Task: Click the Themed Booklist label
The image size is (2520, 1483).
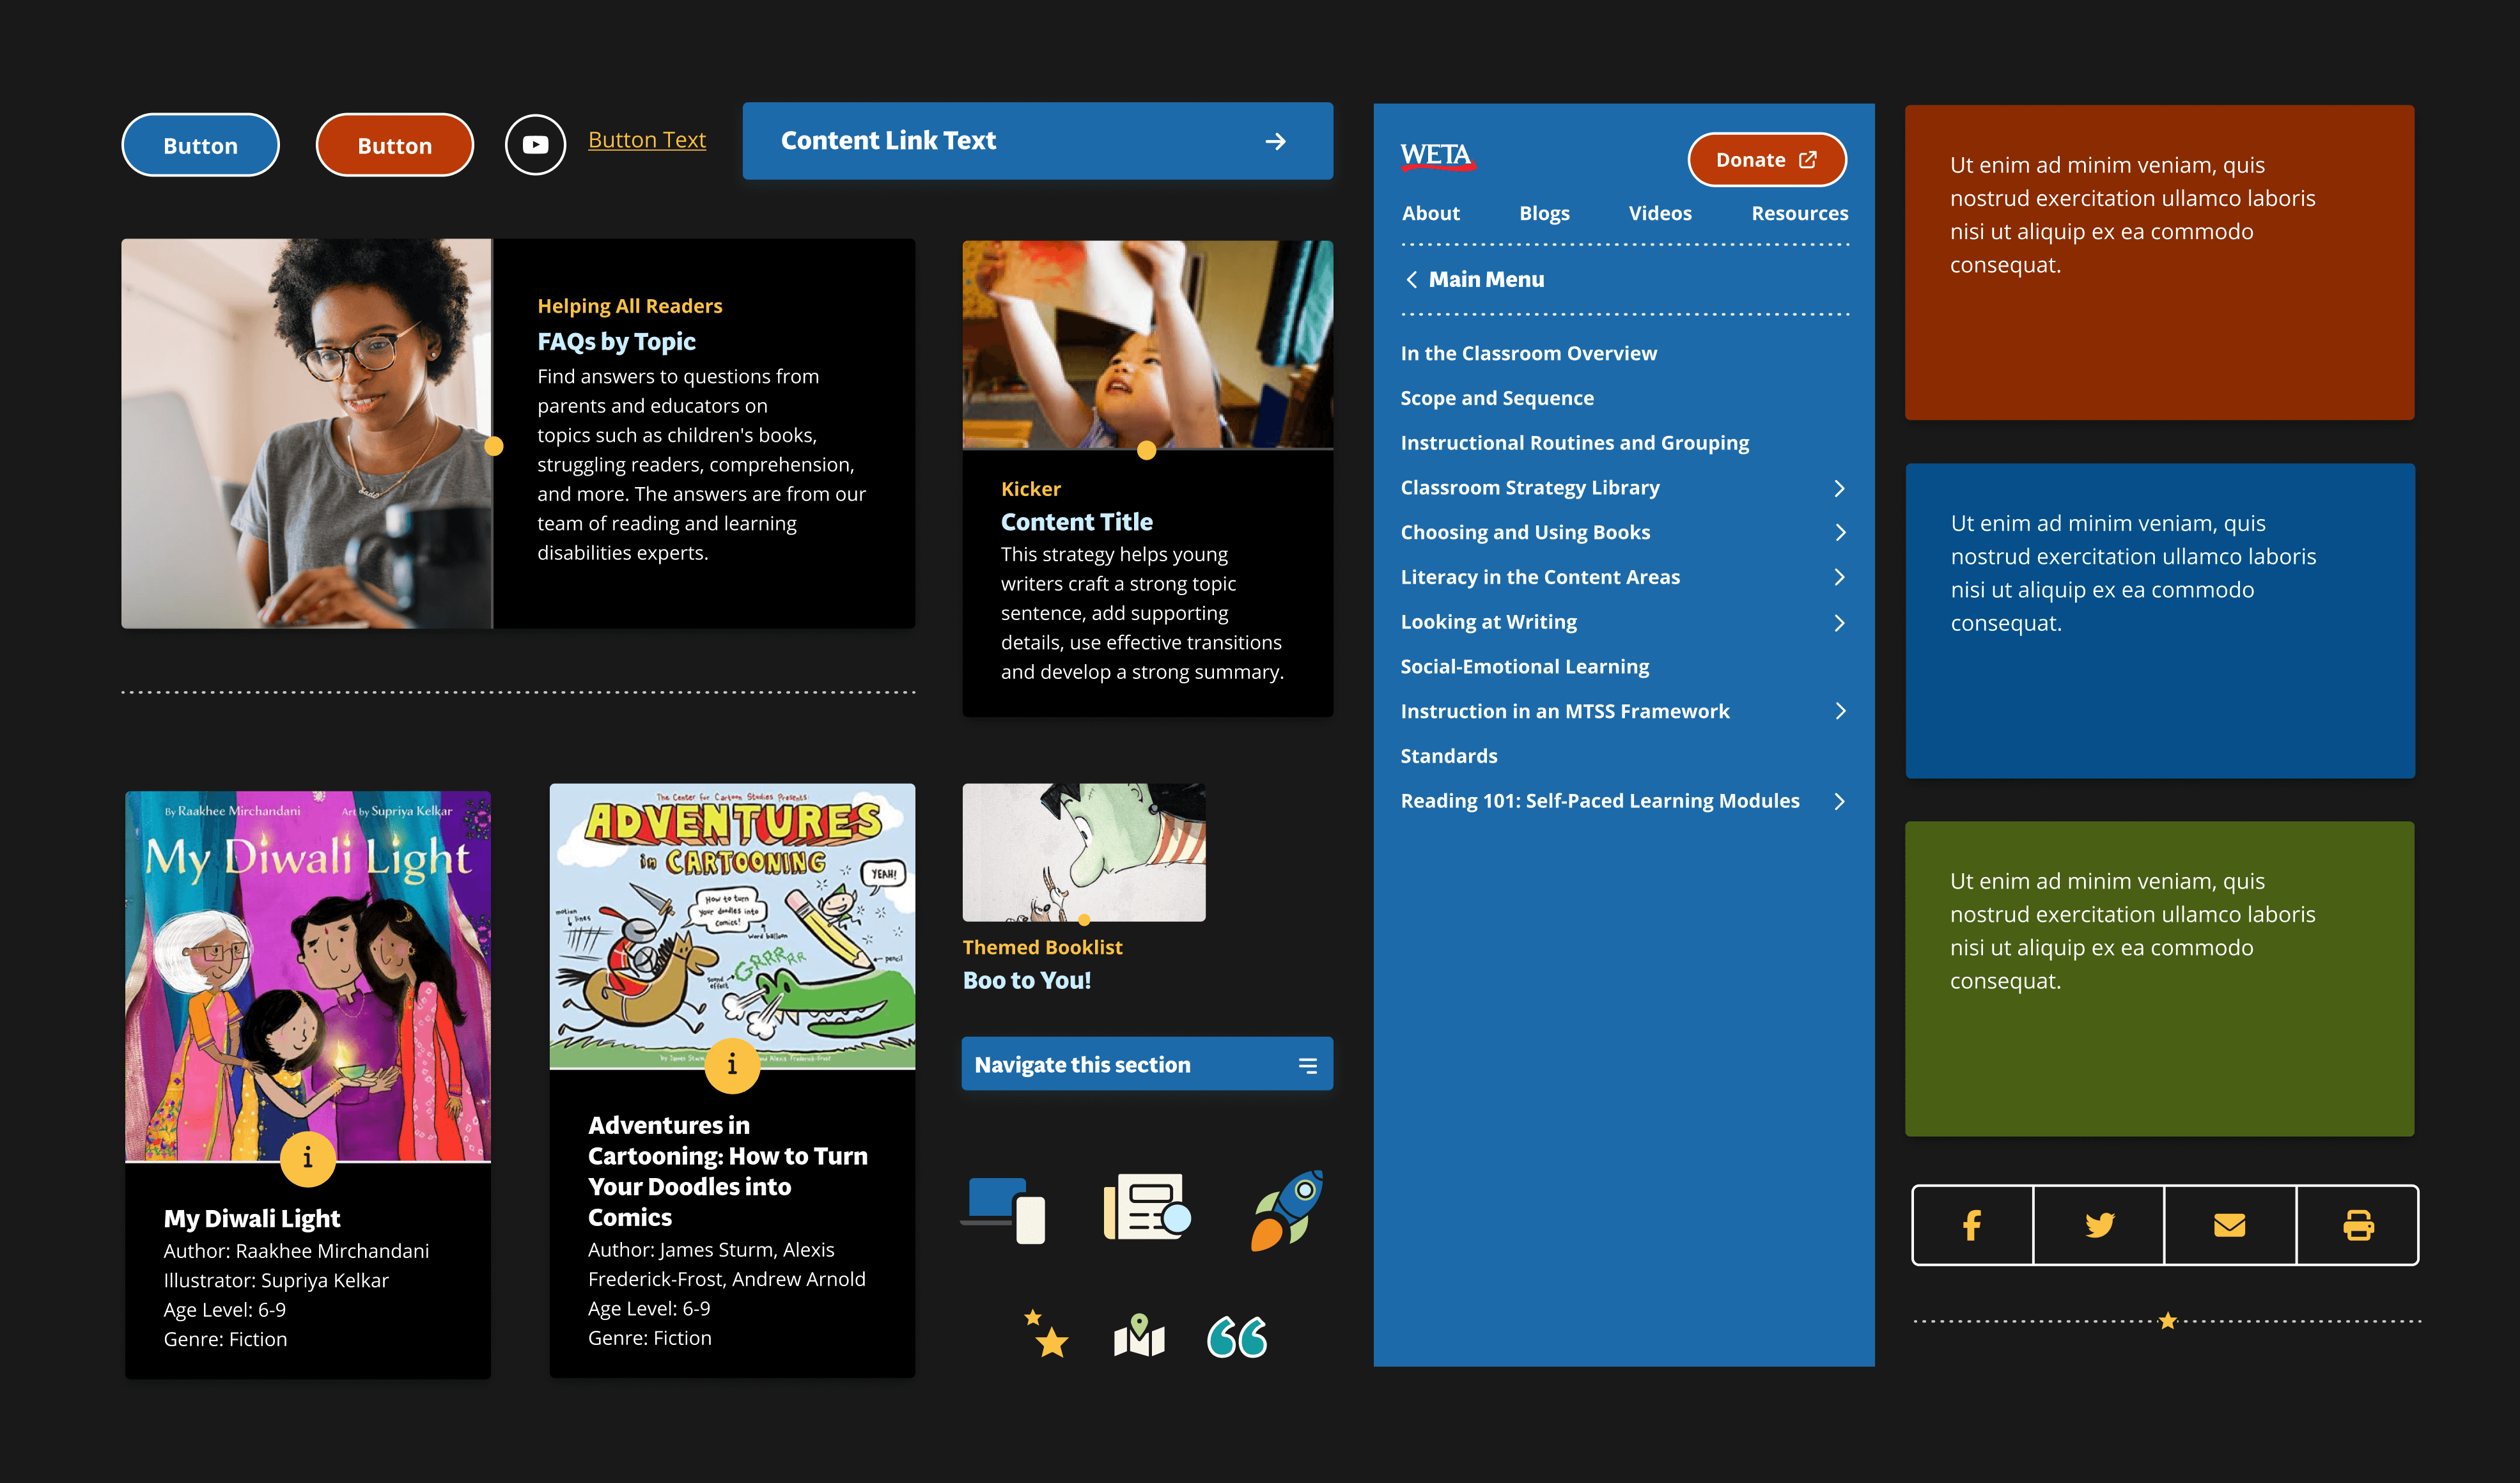Action: click(x=1042, y=947)
